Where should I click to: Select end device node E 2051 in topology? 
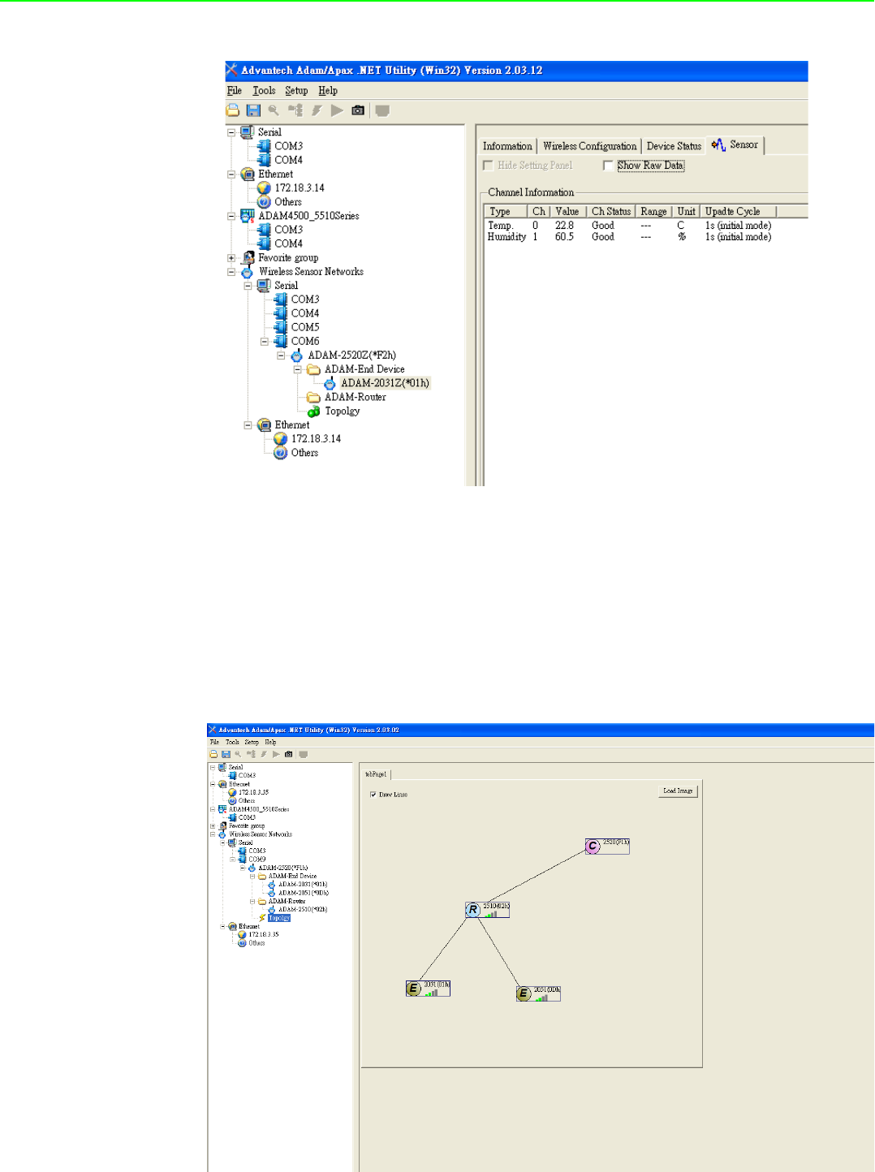(538, 993)
